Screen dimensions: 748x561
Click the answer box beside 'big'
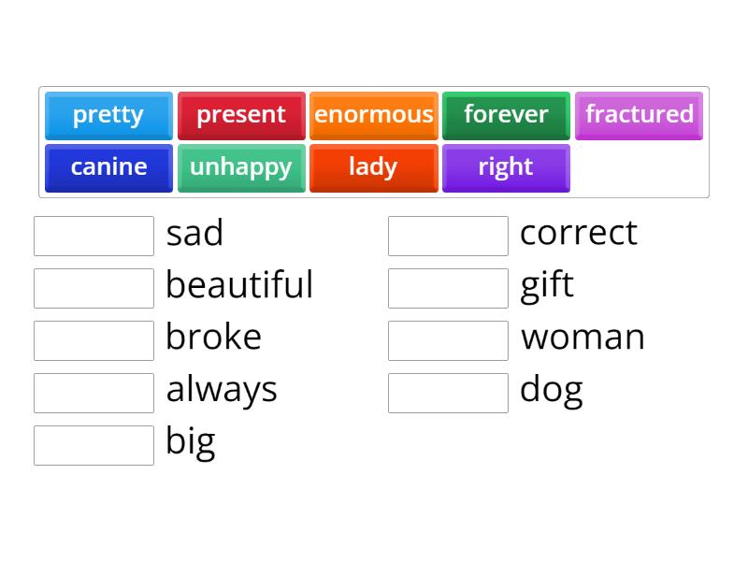coord(93,445)
